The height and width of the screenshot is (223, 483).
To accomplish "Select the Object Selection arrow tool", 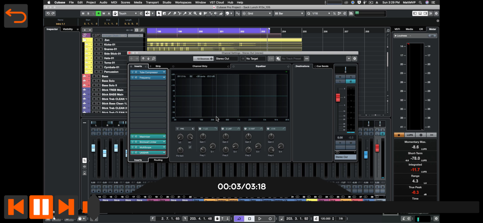I will 159,13.
